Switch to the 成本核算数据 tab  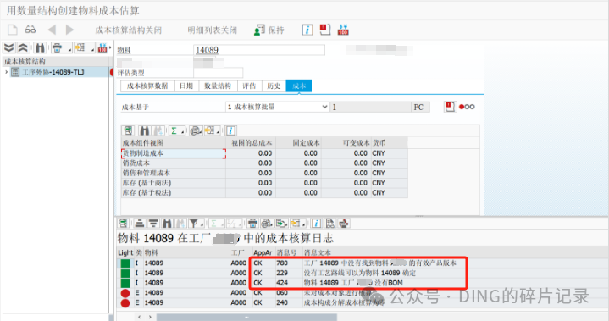[147, 86]
